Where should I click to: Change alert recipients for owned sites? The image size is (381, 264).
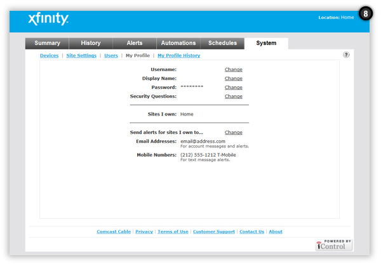[233, 133]
